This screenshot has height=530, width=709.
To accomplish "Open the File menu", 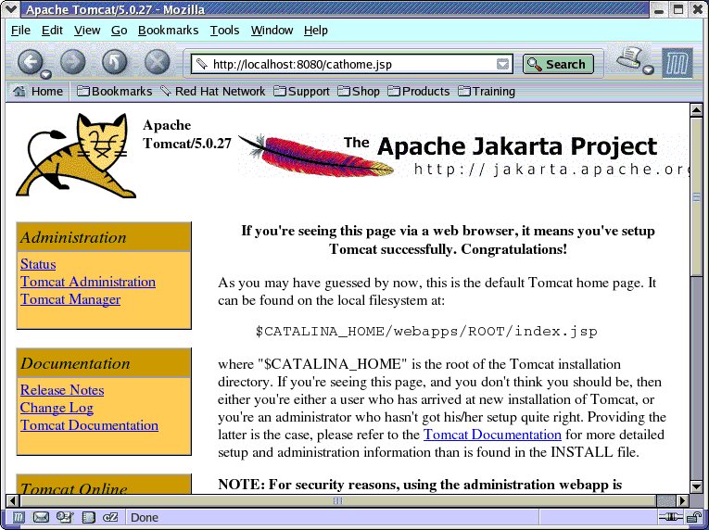I will [x=20, y=31].
